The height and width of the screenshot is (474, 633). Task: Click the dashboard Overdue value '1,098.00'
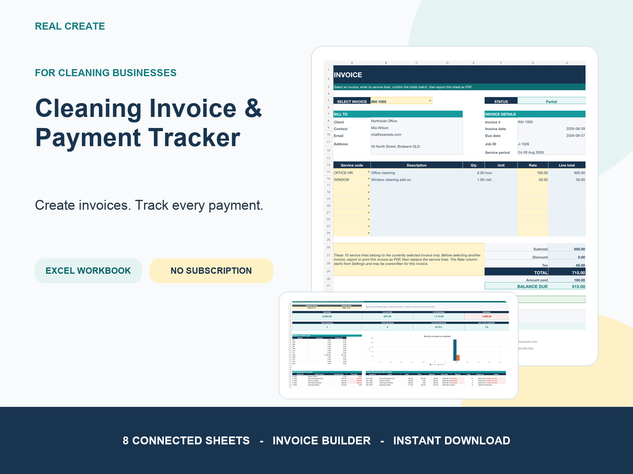click(486, 316)
